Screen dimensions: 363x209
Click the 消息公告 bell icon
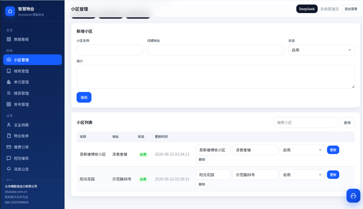point(9,169)
